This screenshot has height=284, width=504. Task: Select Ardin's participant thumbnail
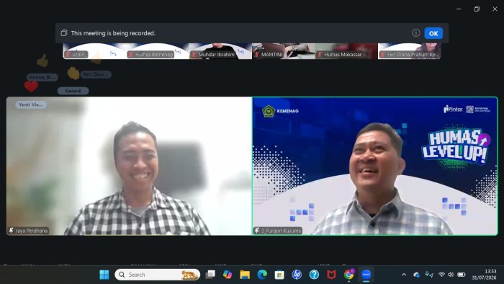click(94, 51)
